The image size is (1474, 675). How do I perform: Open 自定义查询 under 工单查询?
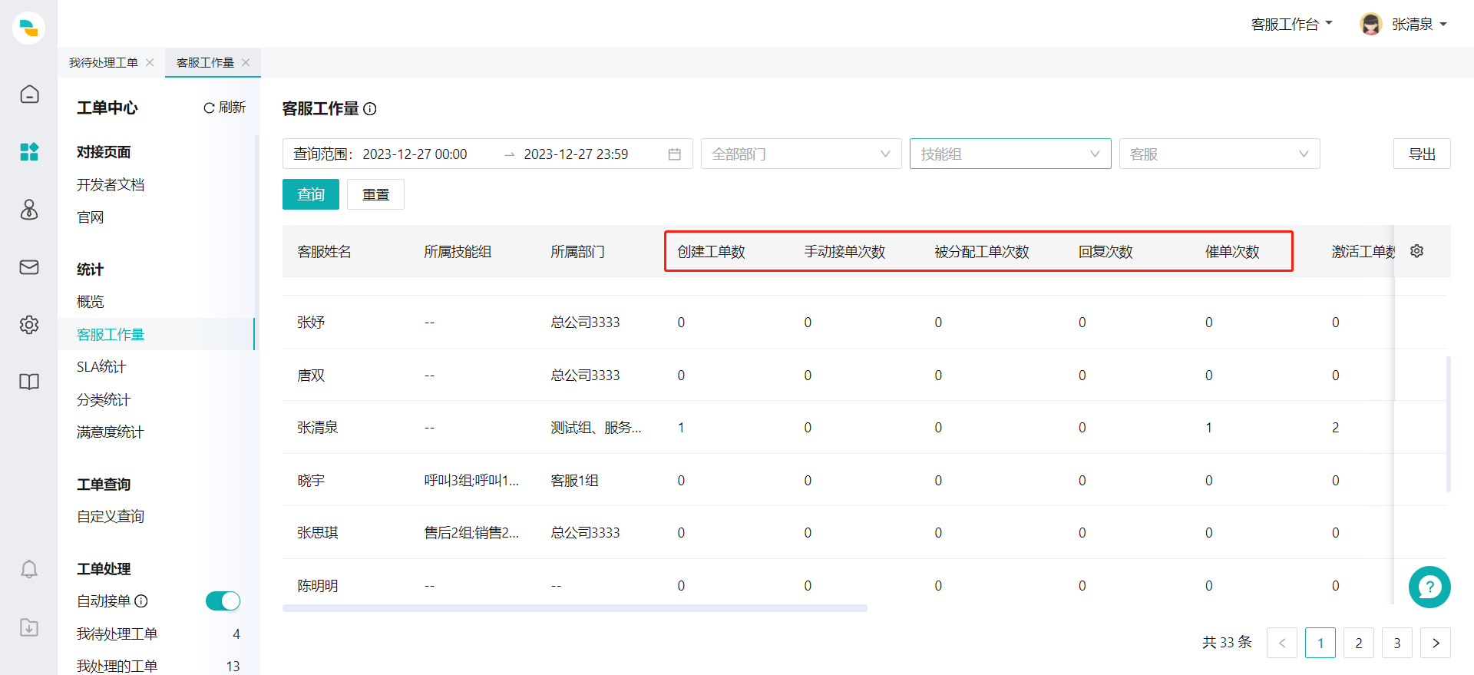(111, 517)
